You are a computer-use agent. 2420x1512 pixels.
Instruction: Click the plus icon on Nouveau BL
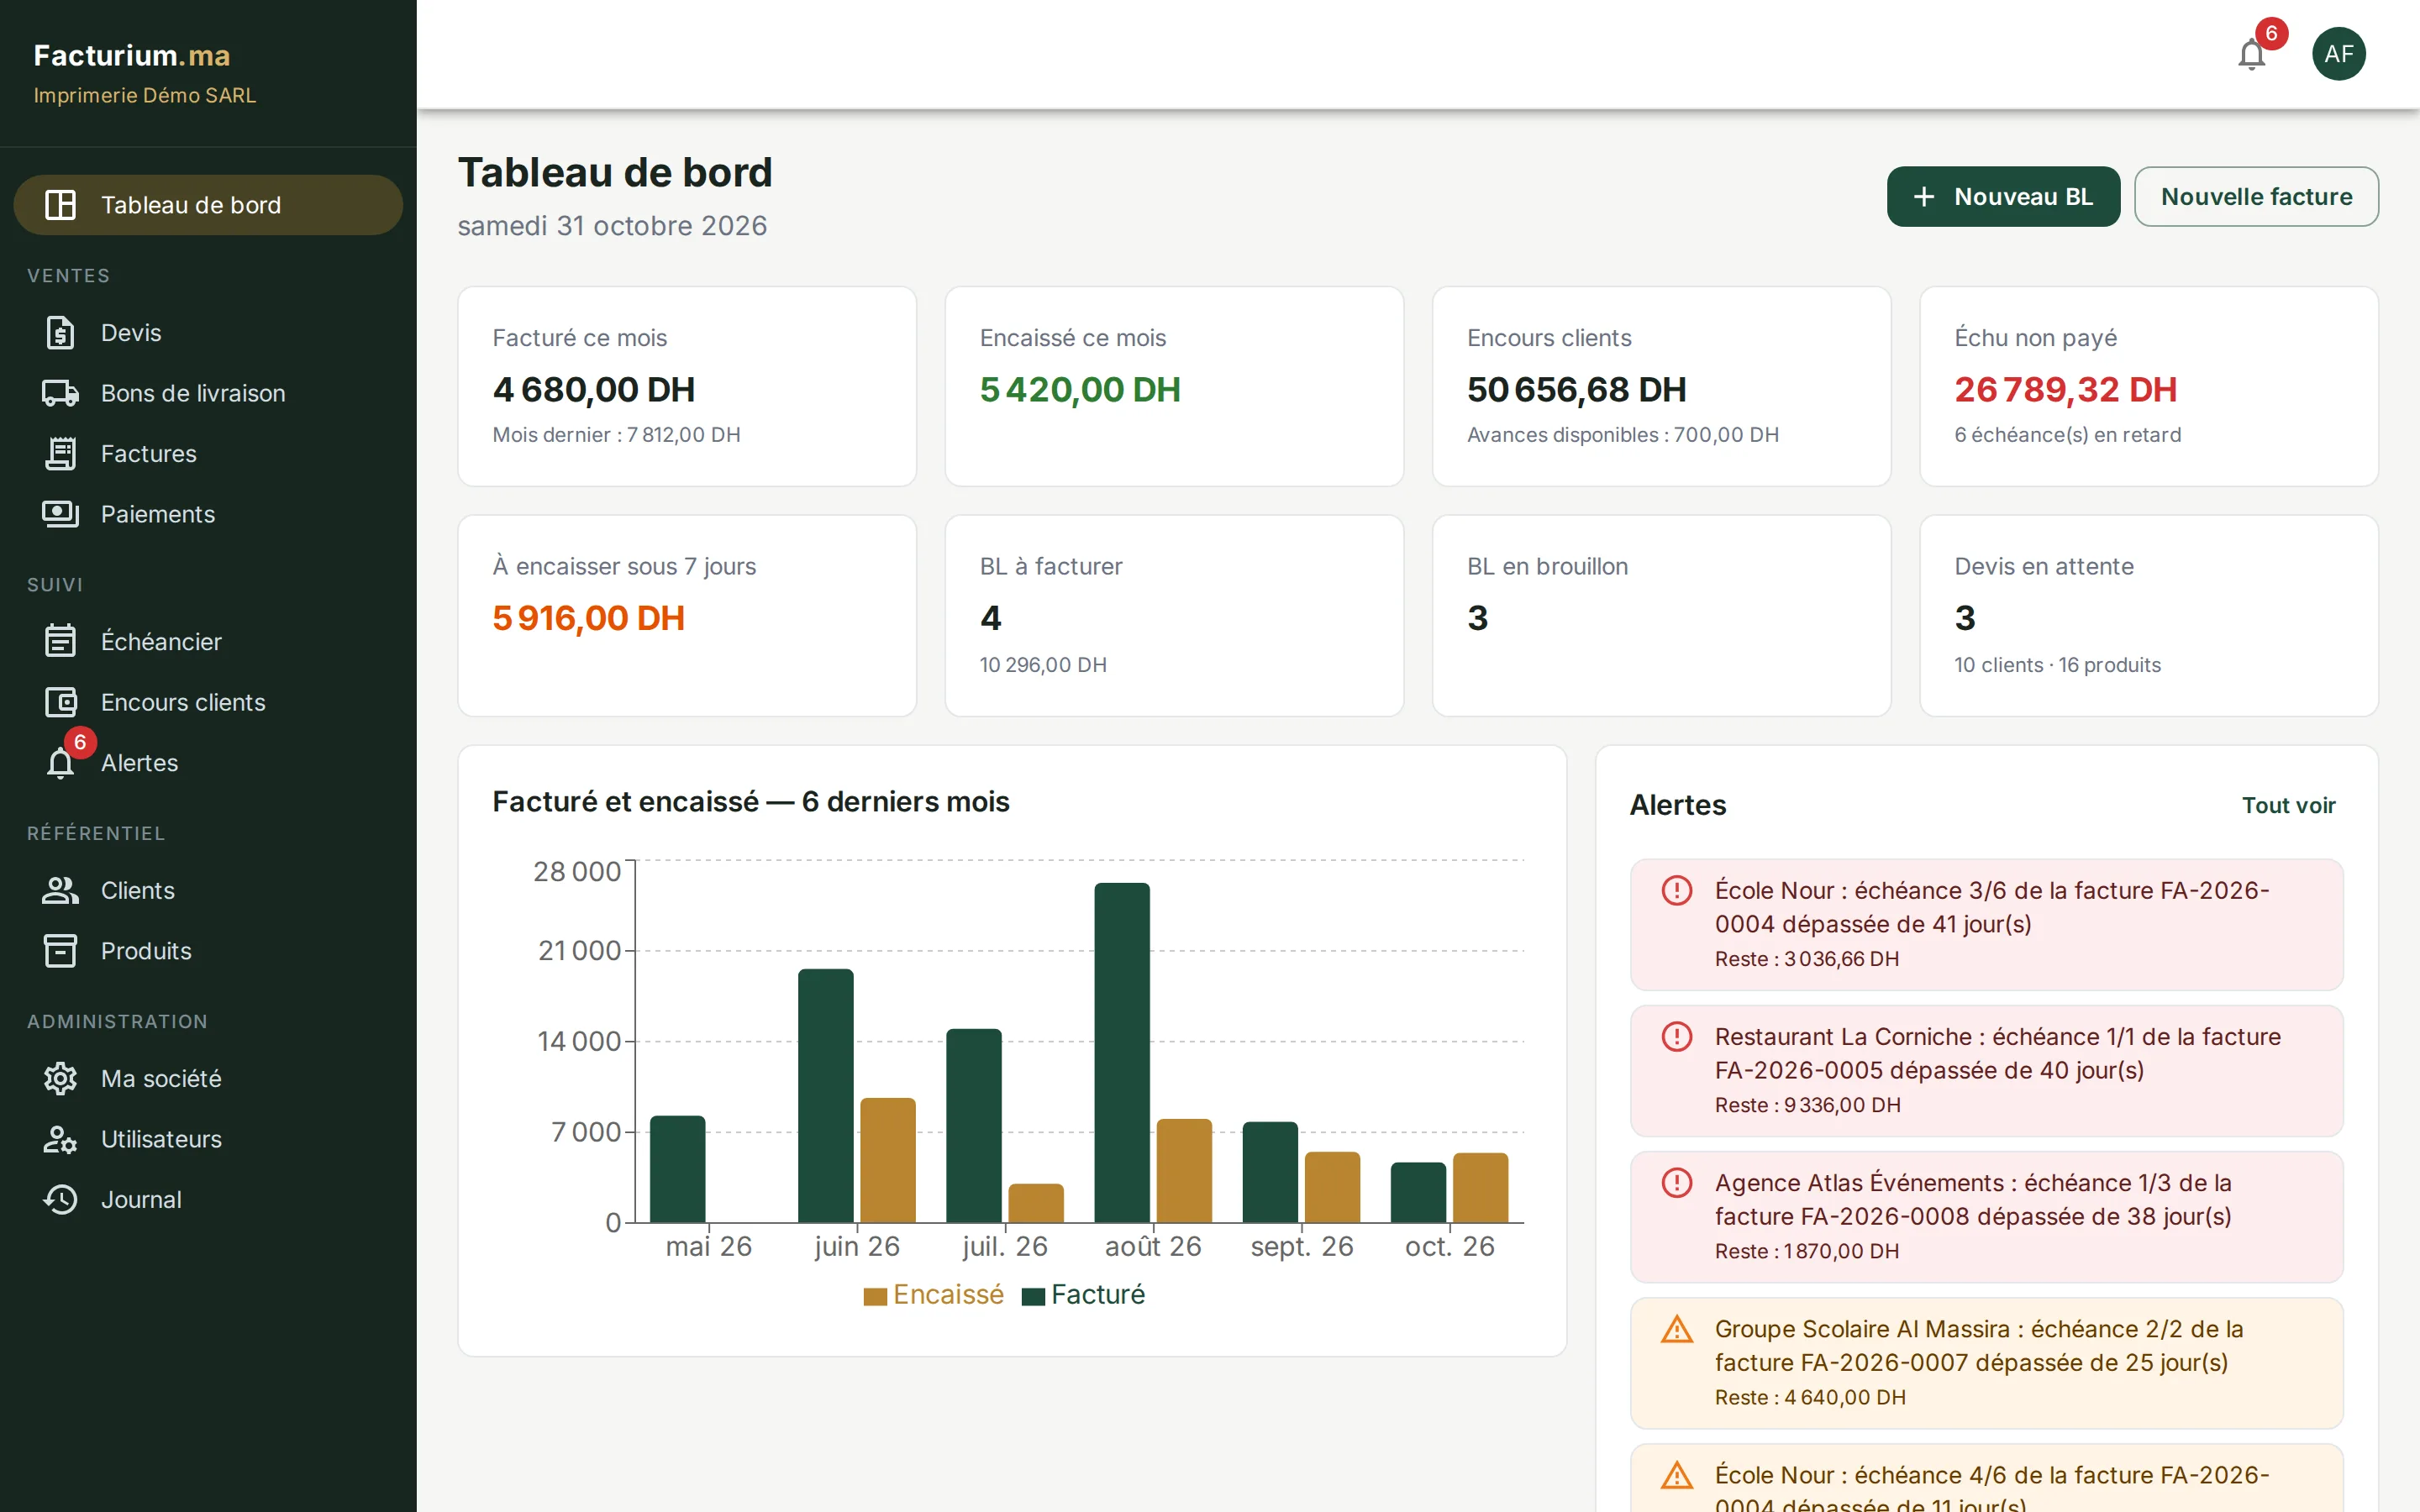pos(1924,197)
